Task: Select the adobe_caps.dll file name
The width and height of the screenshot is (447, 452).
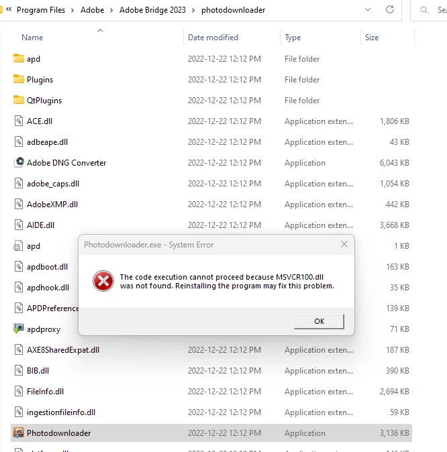Action: (53, 184)
